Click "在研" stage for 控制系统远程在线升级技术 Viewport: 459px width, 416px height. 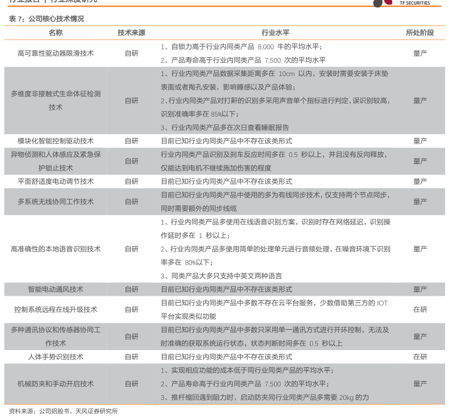[x=420, y=309]
